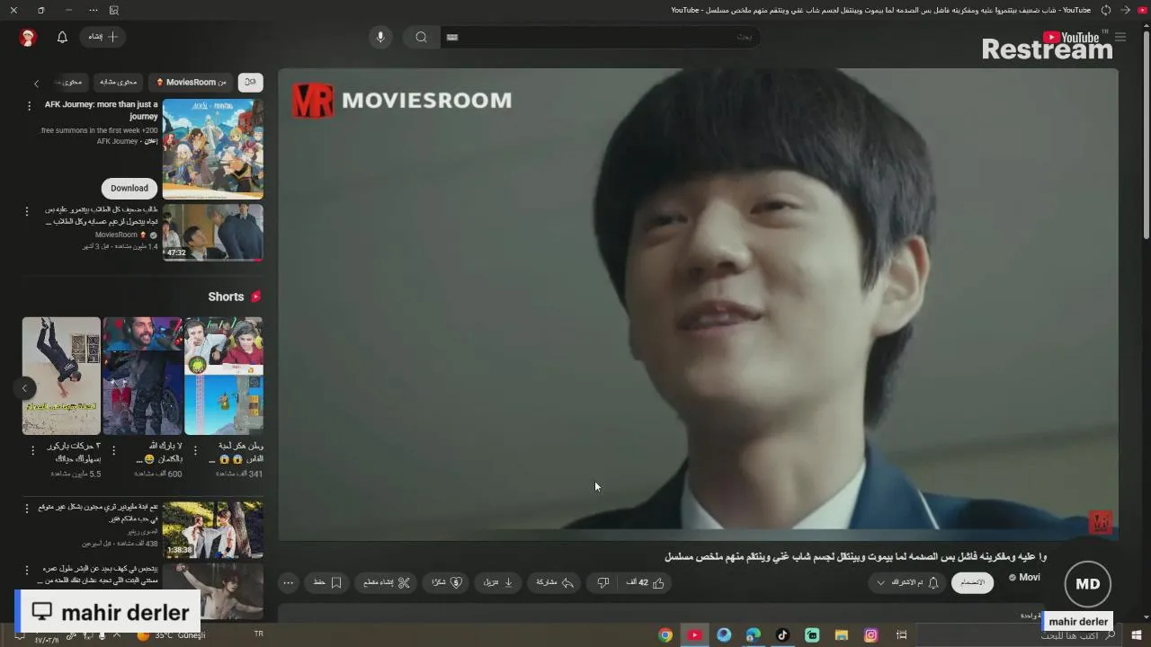Screen dimensions: 1151x647
Task: Click the Create (plus) button
Action: pos(103,37)
